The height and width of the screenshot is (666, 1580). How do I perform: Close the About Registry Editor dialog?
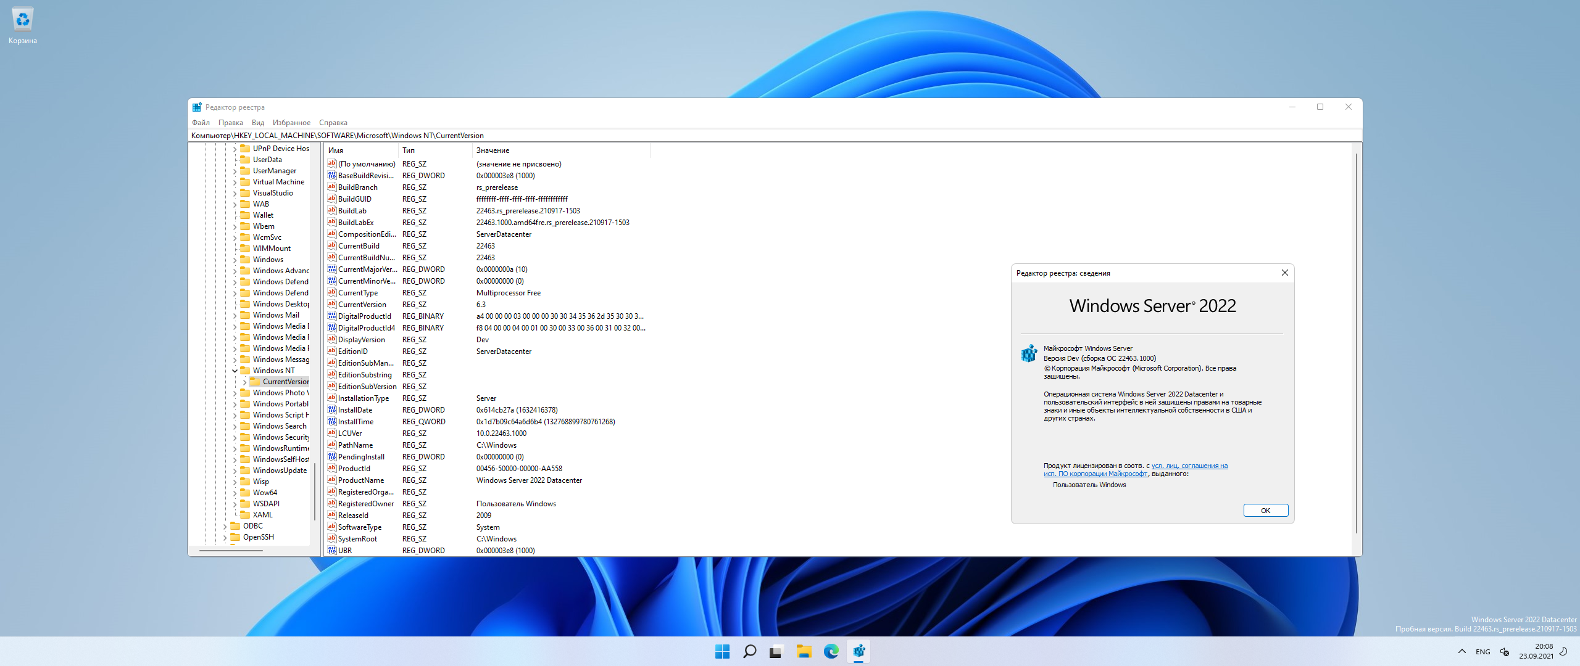[1285, 273]
